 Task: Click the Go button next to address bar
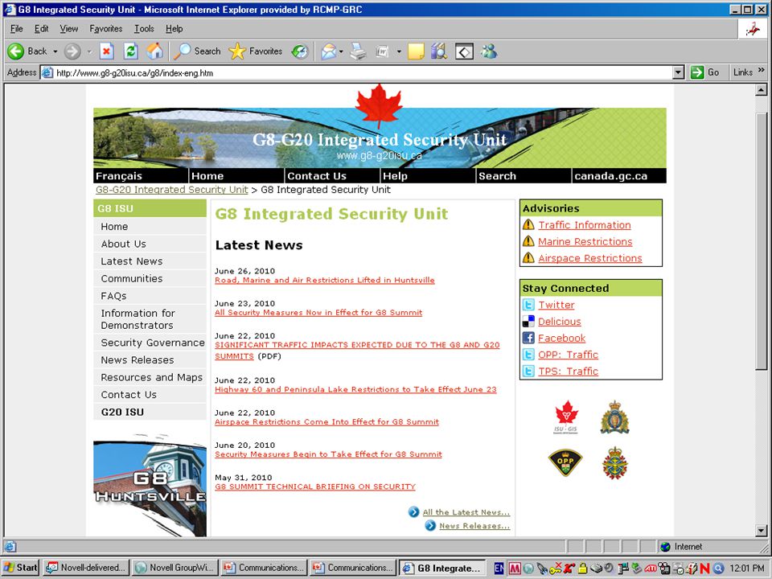click(705, 72)
